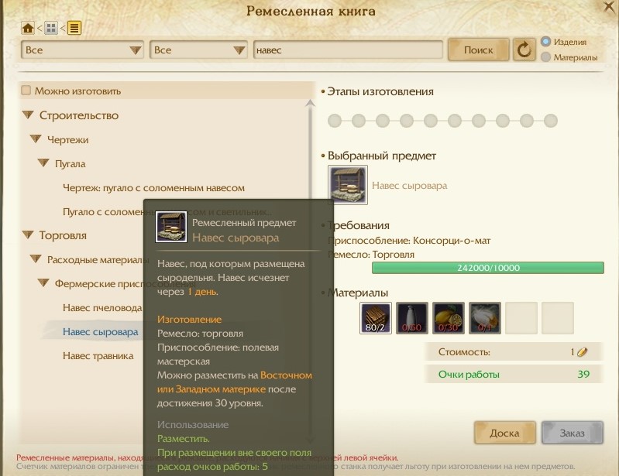Switch to grid view icon
Screen dimensions: 619x476
coord(51,28)
